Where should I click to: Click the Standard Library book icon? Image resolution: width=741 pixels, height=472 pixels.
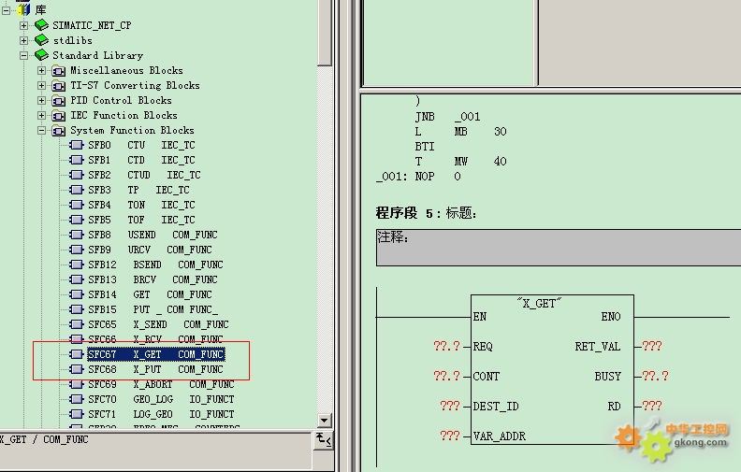click(41, 55)
